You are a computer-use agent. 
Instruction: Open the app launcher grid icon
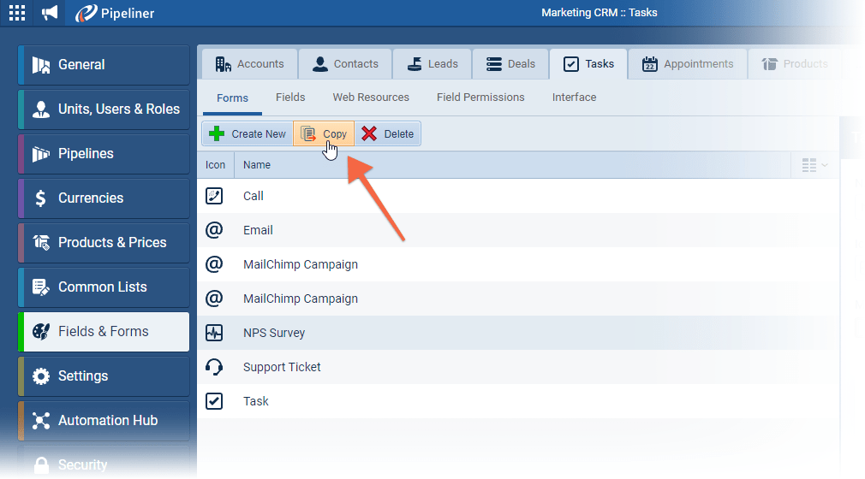17,13
